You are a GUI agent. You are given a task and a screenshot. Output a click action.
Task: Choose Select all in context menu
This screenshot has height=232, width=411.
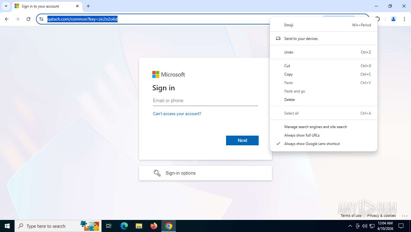click(x=323, y=113)
